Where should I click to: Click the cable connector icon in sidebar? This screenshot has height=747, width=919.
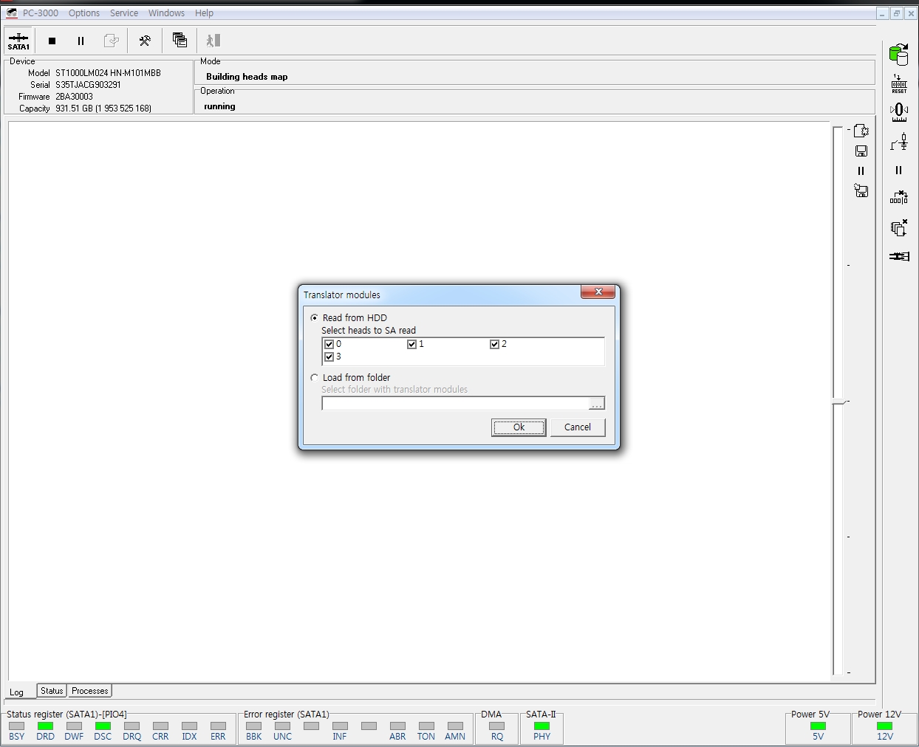click(x=899, y=256)
